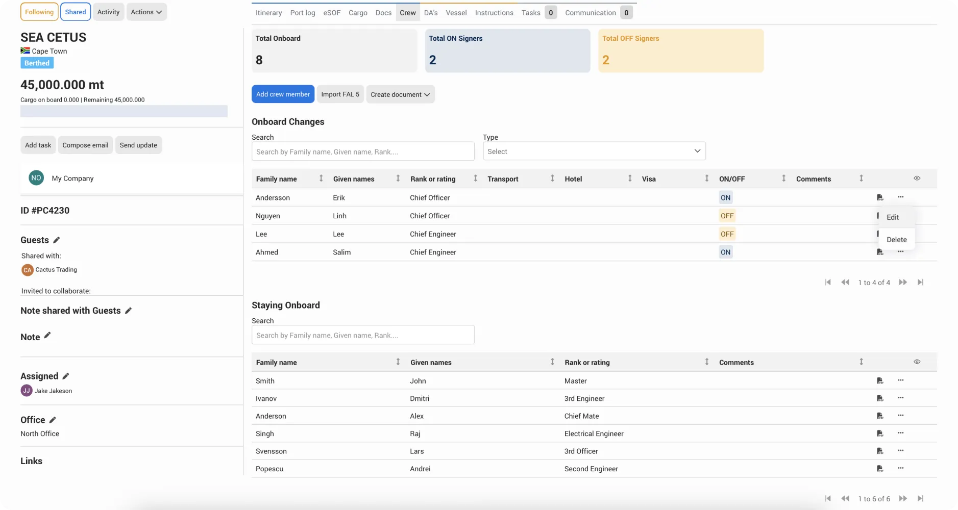Go to next page in Onboard Changes

pos(903,282)
